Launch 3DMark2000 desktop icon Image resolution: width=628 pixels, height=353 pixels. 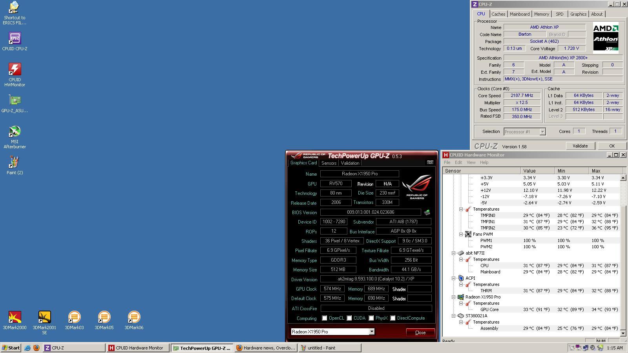[15, 320]
